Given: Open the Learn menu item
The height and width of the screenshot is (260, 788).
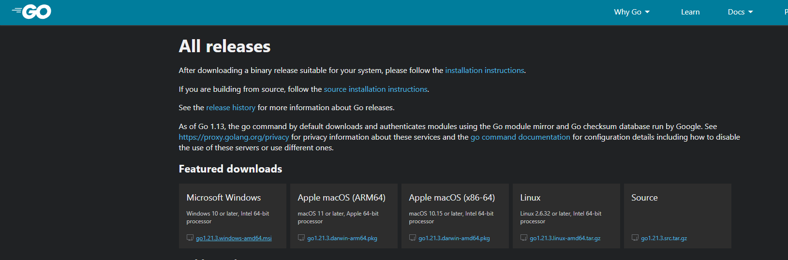Looking at the screenshot, I should click(x=690, y=12).
